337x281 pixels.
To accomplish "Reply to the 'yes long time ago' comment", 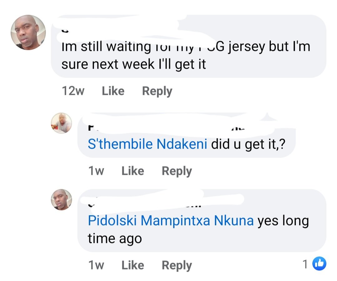I will pos(177,265).
